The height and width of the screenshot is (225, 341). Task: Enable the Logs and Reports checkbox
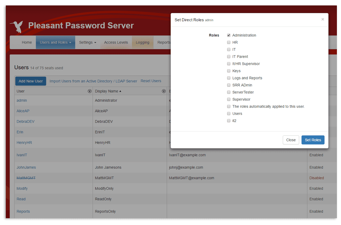click(x=228, y=78)
